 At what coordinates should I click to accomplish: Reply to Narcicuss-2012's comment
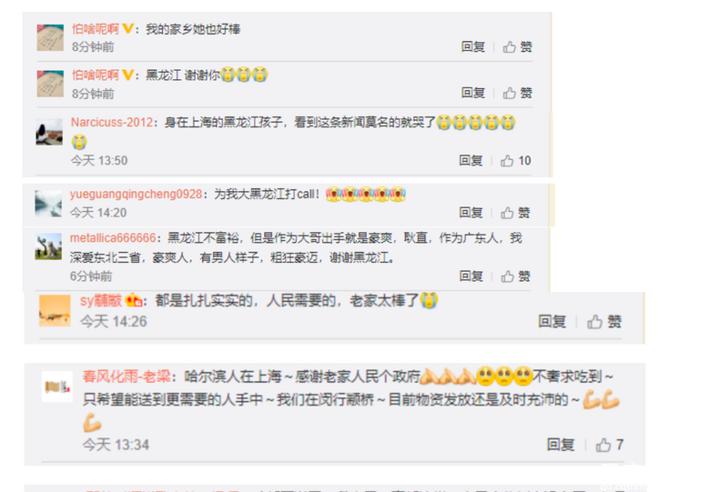(x=471, y=160)
